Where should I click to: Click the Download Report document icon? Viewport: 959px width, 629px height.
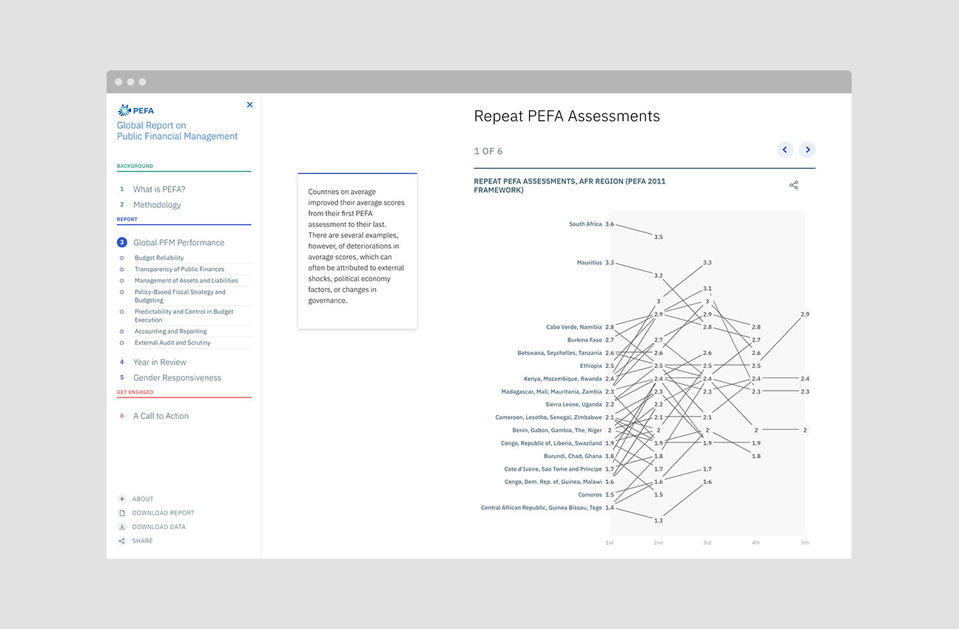tap(122, 513)
